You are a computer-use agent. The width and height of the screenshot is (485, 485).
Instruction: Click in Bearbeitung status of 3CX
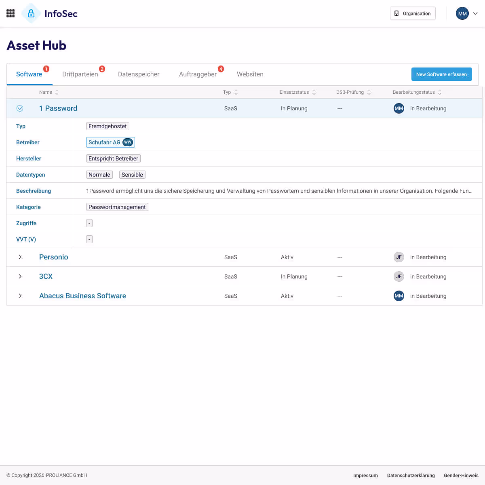428,276
